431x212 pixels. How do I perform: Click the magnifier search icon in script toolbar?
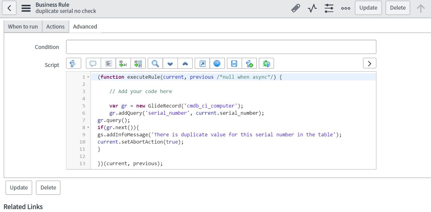coord(155,63)
